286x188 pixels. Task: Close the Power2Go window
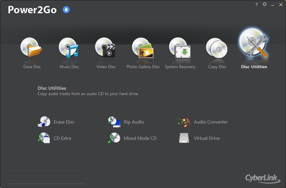pyautogui.click(x=281, y=5)
